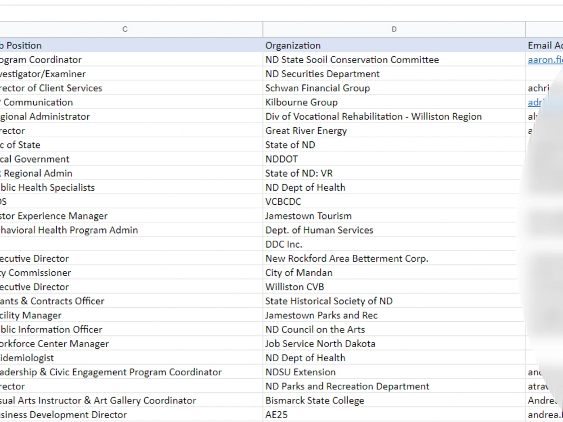
Task: Select Visitor Experience Manager cell
Action: [131, 216]
